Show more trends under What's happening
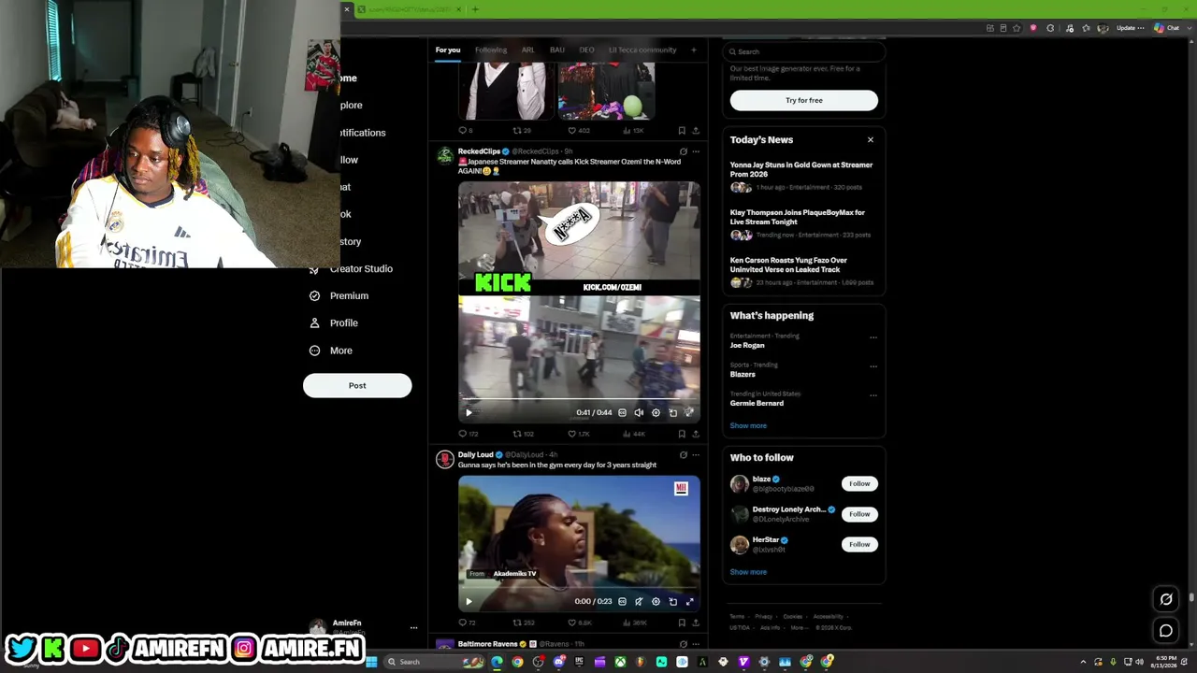 coord(748,425)
